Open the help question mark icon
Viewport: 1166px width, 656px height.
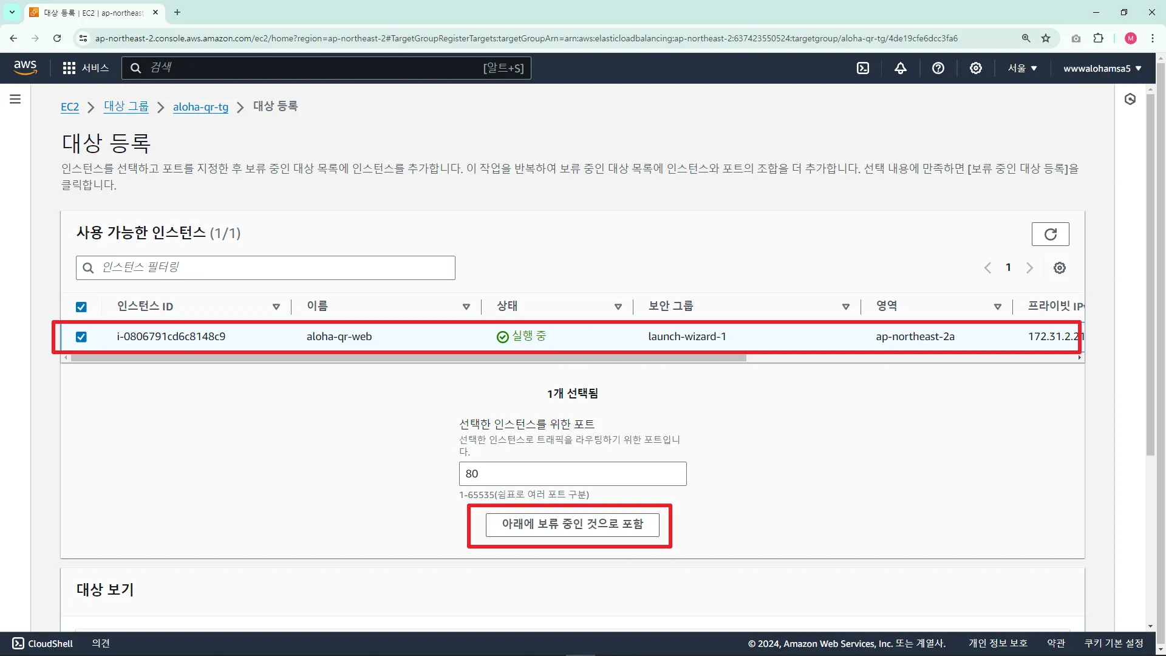point(938,68)
